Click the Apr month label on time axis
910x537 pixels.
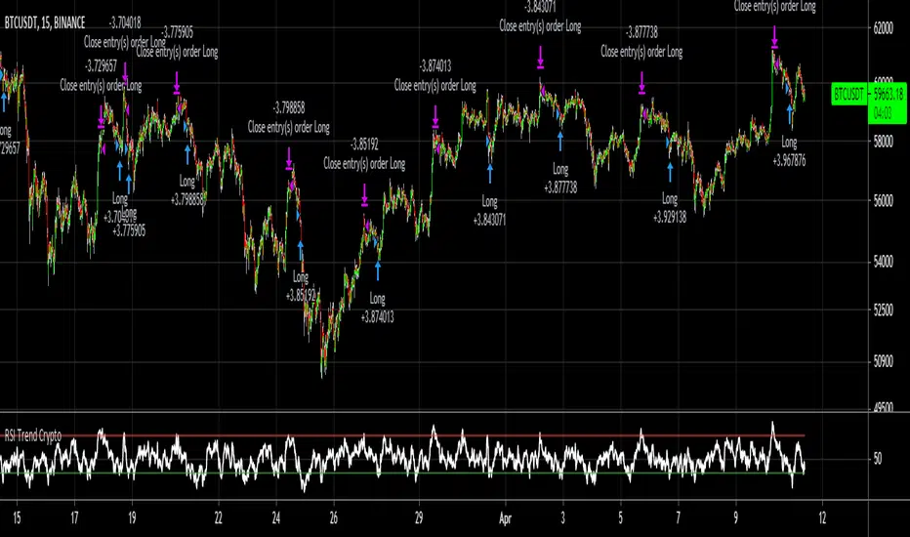click(x=506, y=518)
